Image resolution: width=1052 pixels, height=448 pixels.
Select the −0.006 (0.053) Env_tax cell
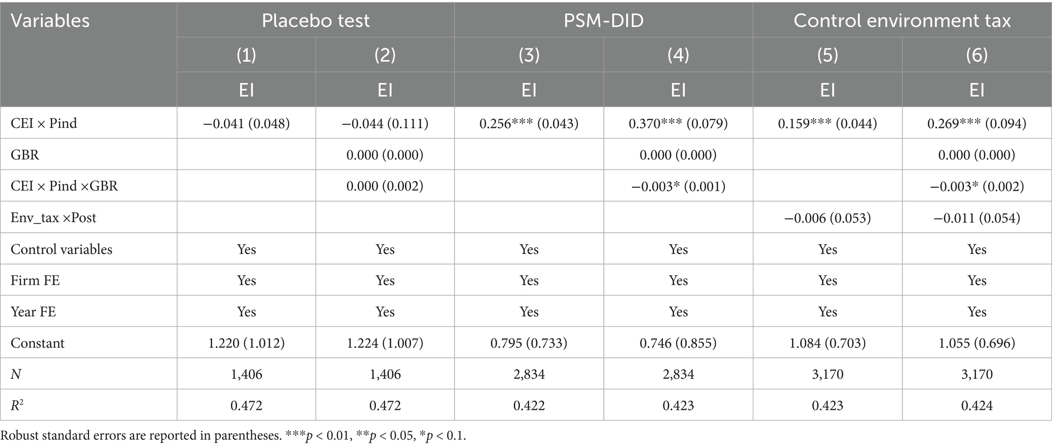[827, 218]
